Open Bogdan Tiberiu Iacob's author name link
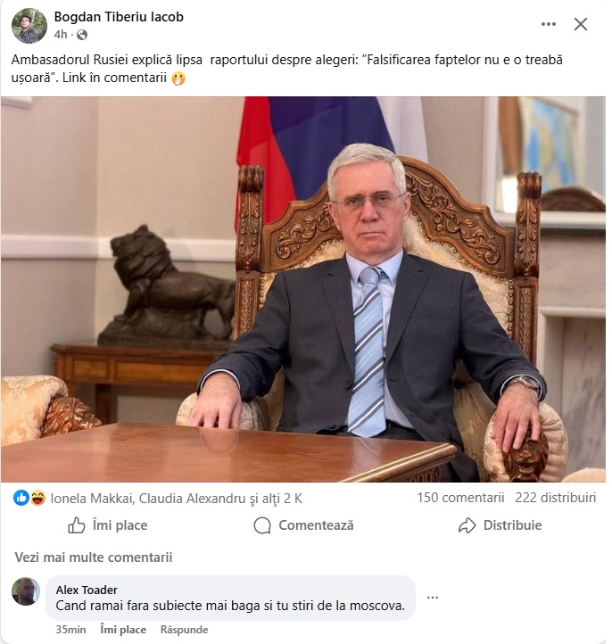Image resolution: width=612 pixels, height=644 pixels. coord(119,17)
